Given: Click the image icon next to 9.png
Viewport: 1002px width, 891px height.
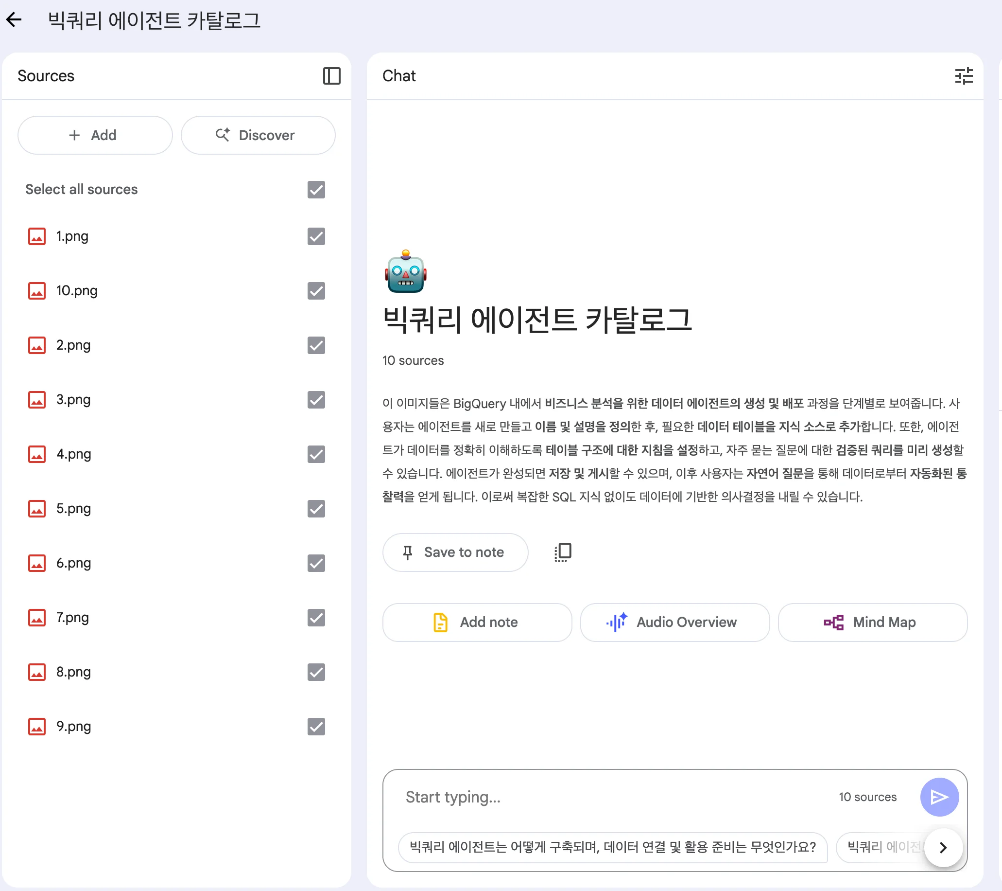Looking at the screenshot, I should tap(37, 727).
